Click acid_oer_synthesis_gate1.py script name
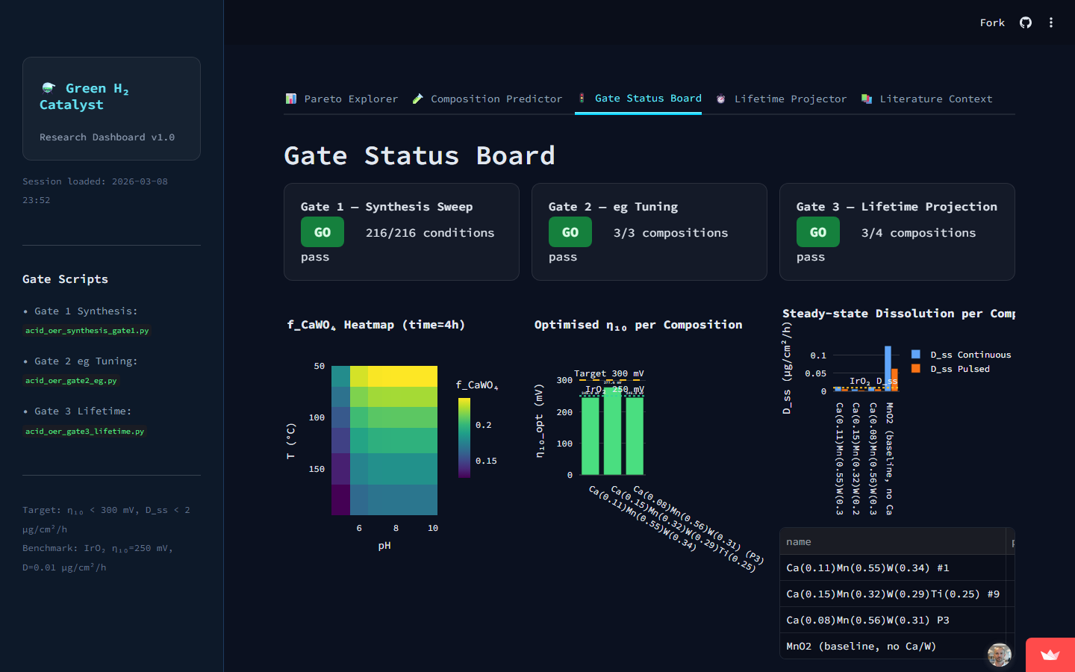Screen dimensions: 1075x672 pos(87,331)
